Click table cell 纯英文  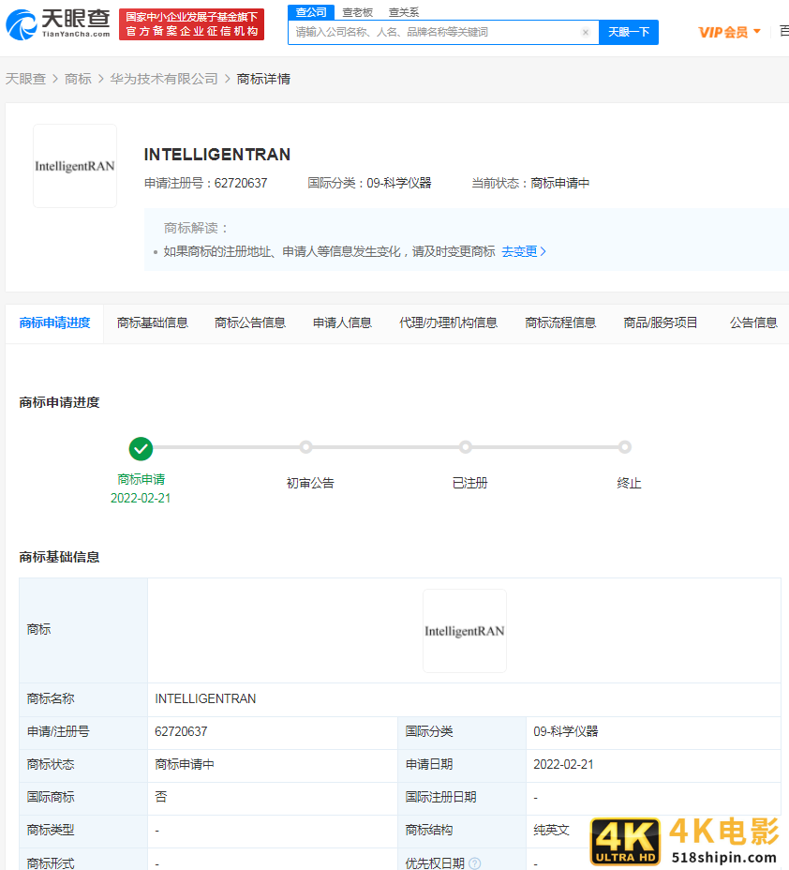click(x=551, y=830)
